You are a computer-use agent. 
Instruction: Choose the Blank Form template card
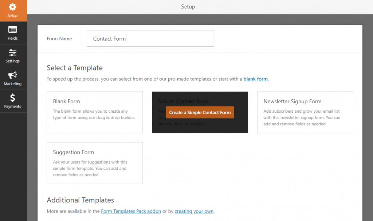[95, 112]
